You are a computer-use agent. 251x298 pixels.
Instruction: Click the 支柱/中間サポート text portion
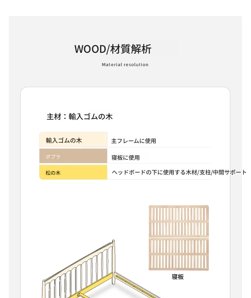pyautogui.click(x=223, y=172)
